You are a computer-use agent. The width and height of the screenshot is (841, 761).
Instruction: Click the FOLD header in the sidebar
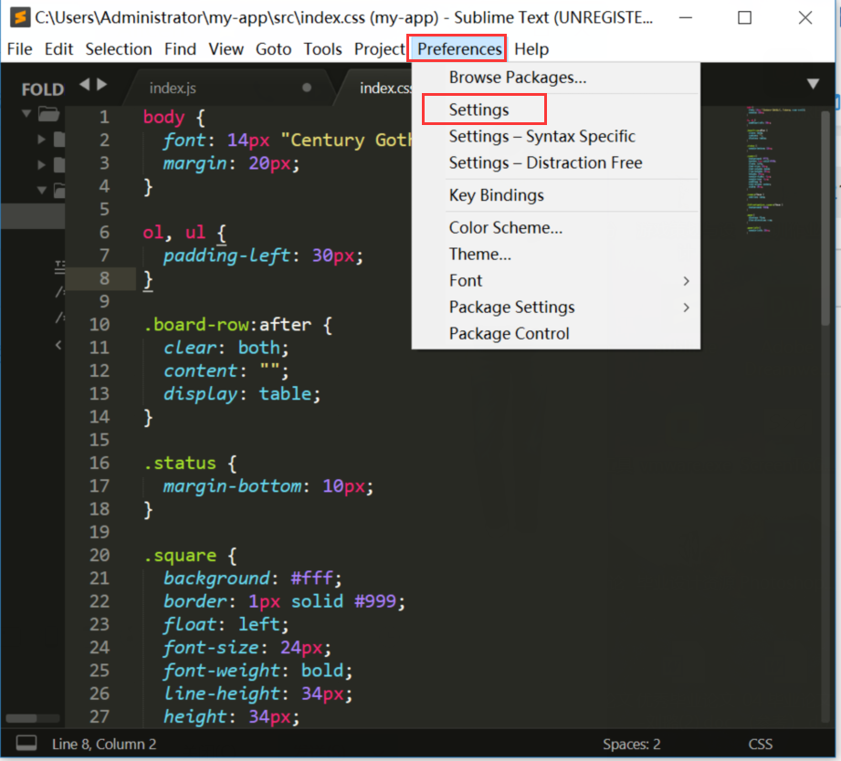pyautogui.click(x=42, y=89)
